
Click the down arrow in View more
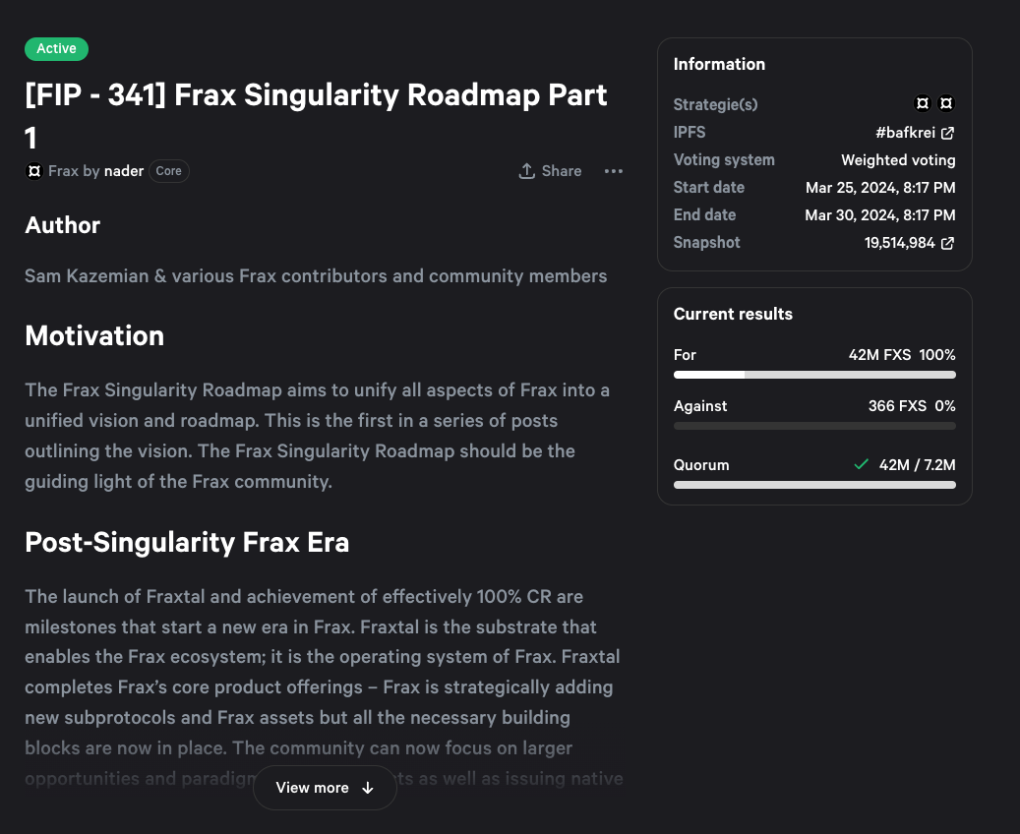point(368,788)
